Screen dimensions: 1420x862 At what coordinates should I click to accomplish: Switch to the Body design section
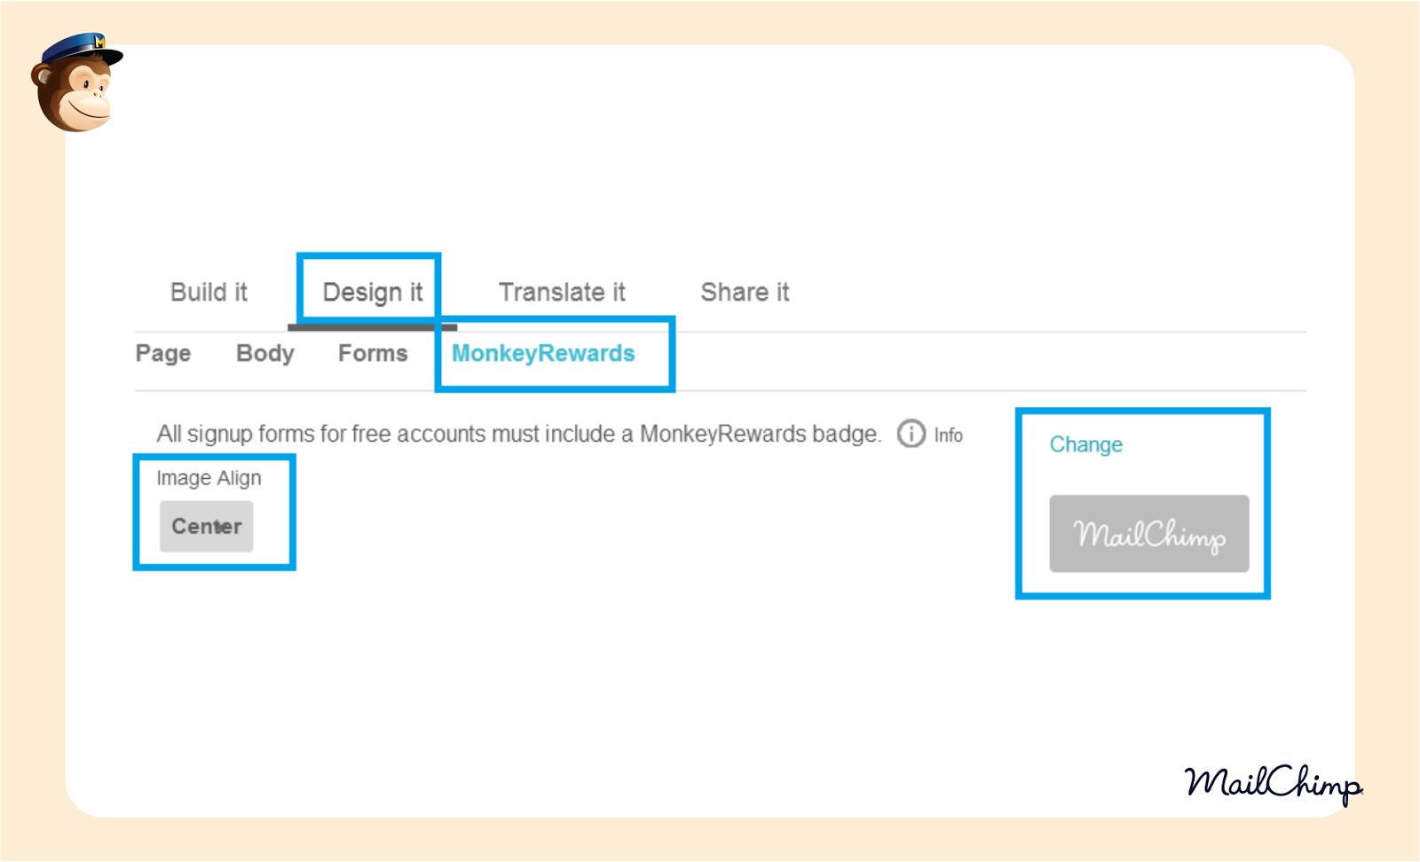[x=264, y=354]
